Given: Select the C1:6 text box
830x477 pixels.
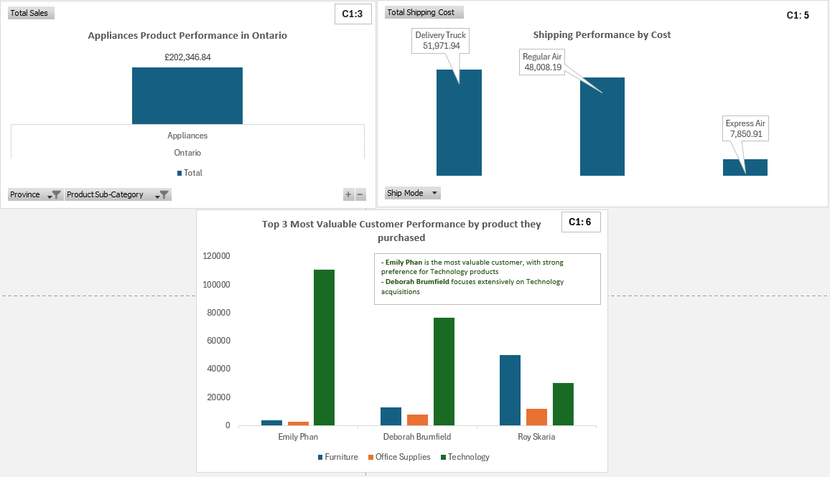Looking at the screenshot, I should point(580,222).
